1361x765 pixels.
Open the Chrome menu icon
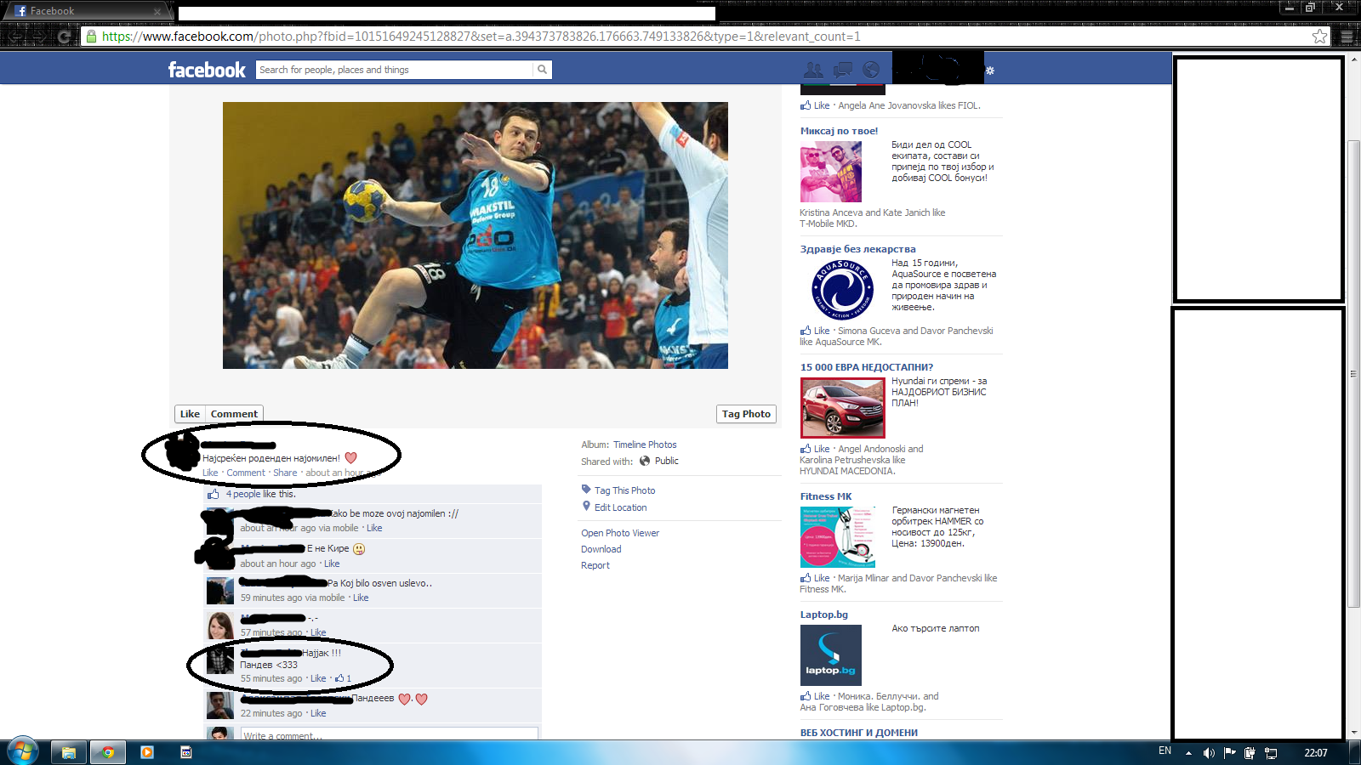coord(1347,37)
